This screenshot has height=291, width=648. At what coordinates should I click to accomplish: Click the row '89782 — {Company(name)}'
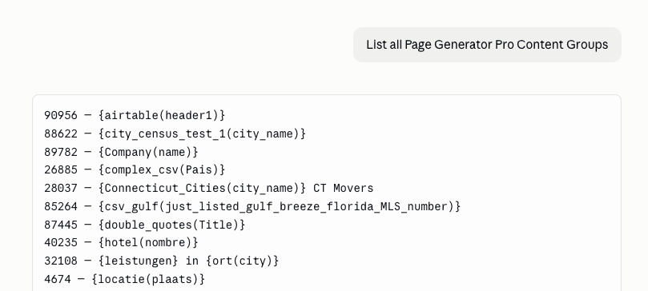click(x=121, y=152)
